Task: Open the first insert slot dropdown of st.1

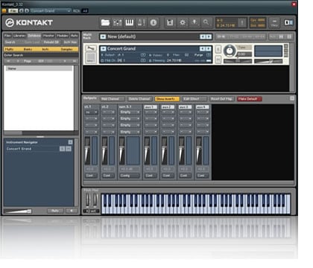Action: pyautogui.click(x=92, y=112)
